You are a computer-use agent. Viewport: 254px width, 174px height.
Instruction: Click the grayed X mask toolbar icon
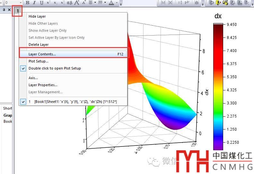171,3
